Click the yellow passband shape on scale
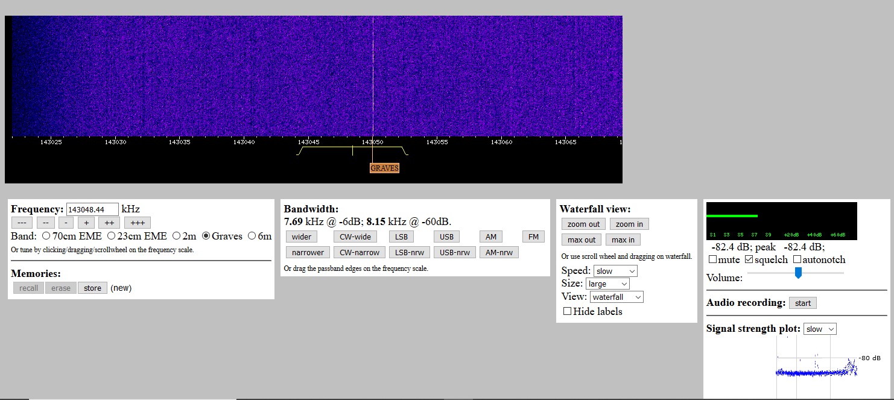The image size is (894, 400). point(353,151)
